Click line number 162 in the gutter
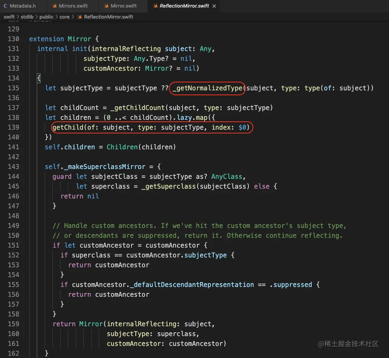 (13, 353)
